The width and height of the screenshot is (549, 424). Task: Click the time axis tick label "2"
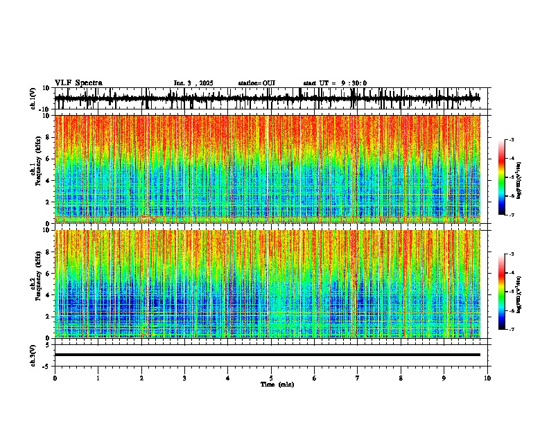141,378
